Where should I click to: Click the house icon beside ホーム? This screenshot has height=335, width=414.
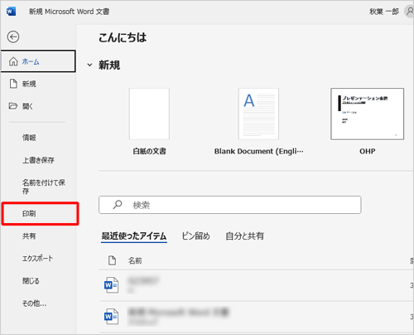pyautogui.click(x=13, y=61)
